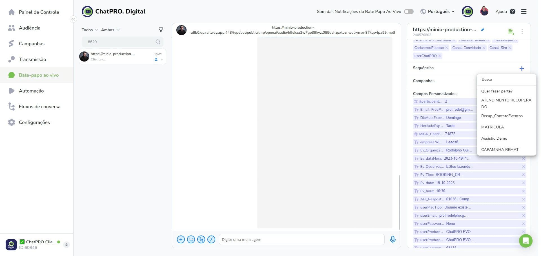The height and width of the screenshot is (256, 541).
Task: Open the https://minio-production conversation row
Action: [123, 56]
